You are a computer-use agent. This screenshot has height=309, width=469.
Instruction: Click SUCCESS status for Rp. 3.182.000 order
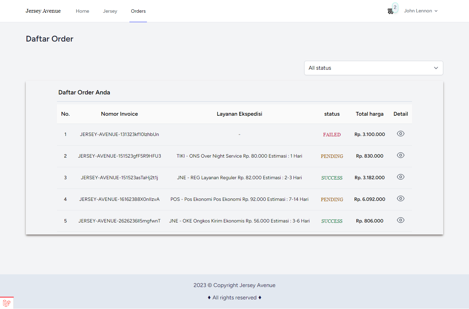tap(332, 178)
